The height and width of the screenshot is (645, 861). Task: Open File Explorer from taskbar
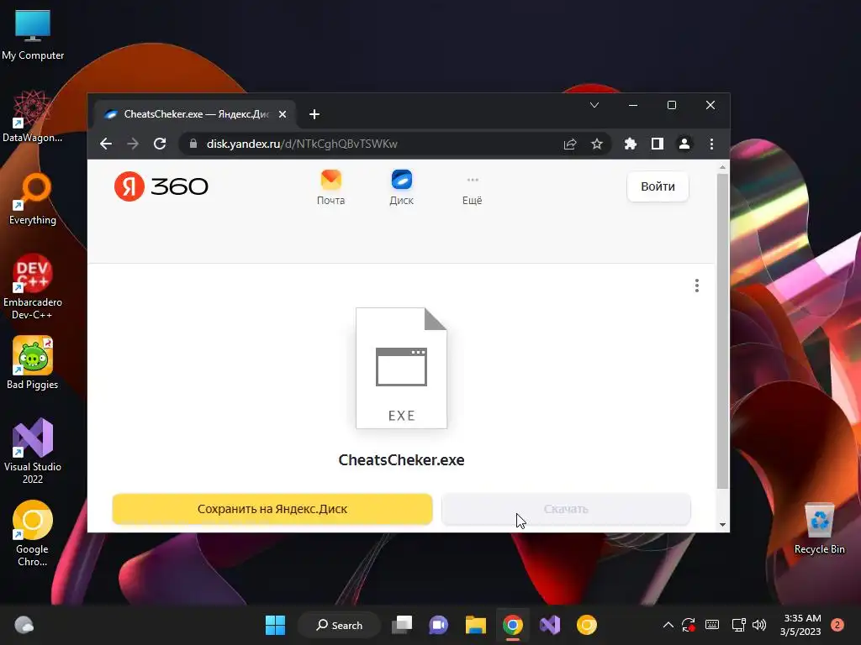point(476,625)
